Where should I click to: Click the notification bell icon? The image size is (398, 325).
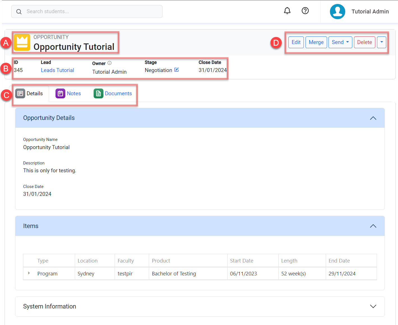pyautogui.click(x=287, y=11)
